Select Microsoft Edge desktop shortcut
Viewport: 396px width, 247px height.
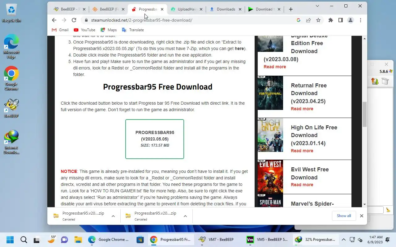point(11,46)
